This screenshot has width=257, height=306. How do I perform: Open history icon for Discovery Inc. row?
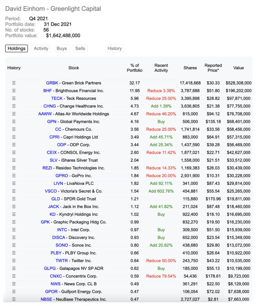(14, 237)
